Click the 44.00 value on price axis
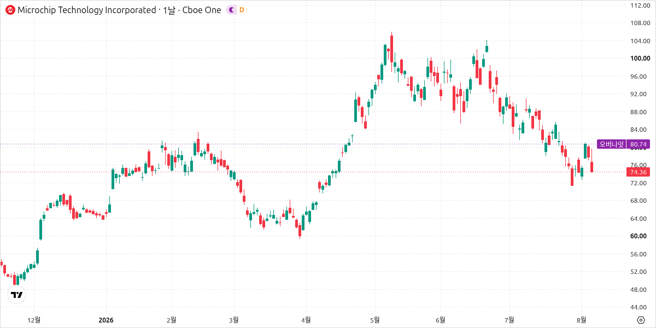 (640, 307)
